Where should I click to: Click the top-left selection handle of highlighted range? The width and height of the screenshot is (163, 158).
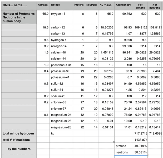coord(114,142)
